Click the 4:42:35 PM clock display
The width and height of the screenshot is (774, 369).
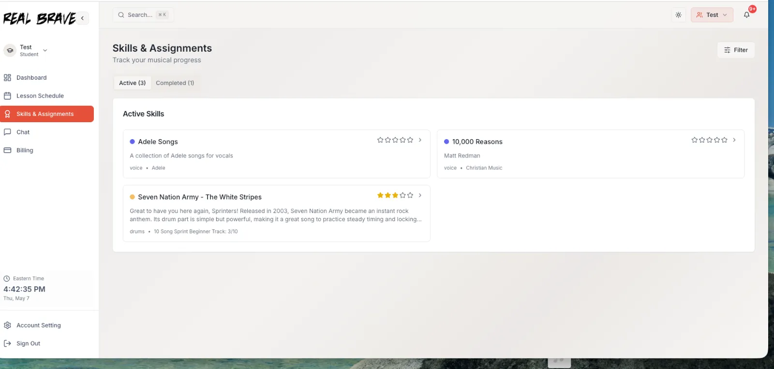pos(24,289)
